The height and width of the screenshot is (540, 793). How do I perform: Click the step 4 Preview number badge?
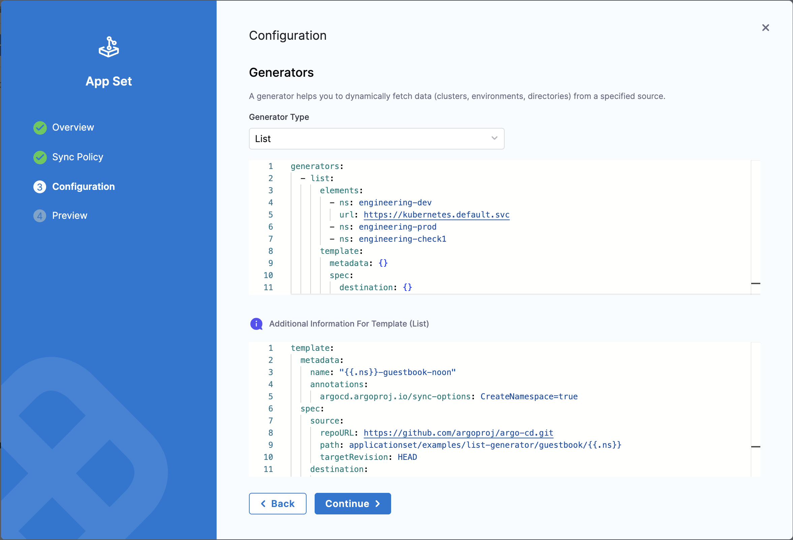[x=40, y=216]
